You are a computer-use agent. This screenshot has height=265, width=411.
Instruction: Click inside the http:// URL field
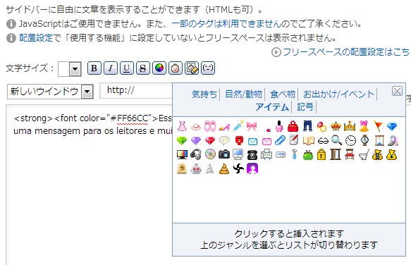coord(136,91)
